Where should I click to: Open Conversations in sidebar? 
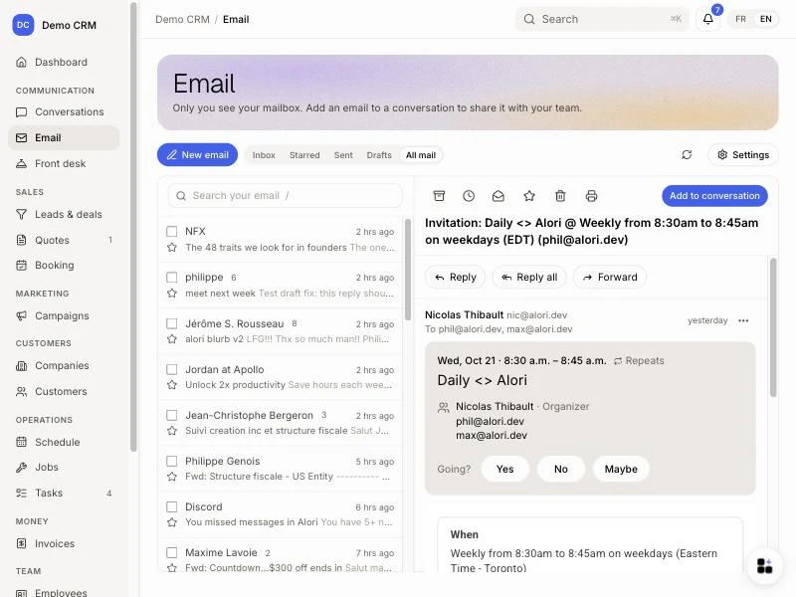point(64,111)
